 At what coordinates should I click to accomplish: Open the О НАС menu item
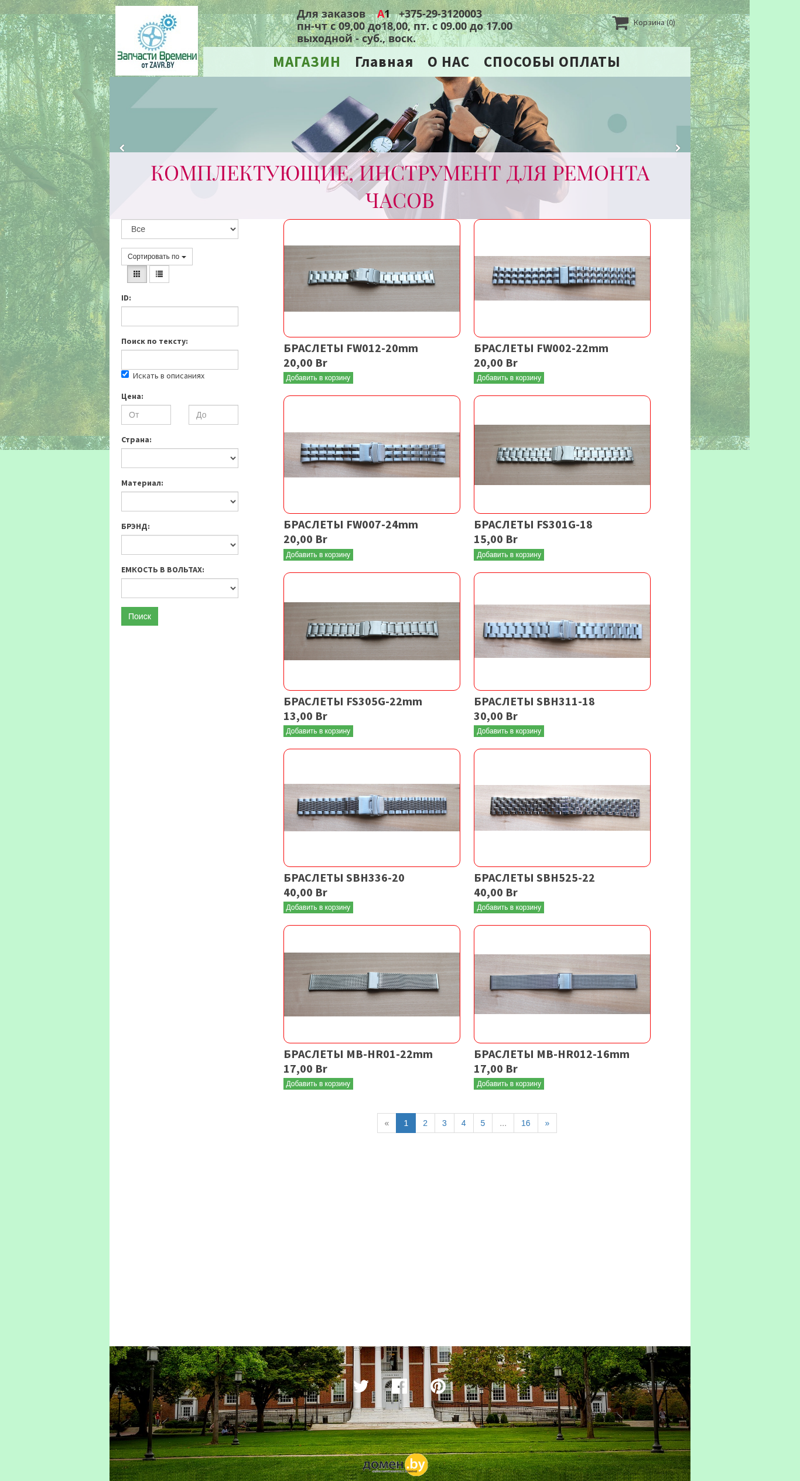[x=449, y=62]
